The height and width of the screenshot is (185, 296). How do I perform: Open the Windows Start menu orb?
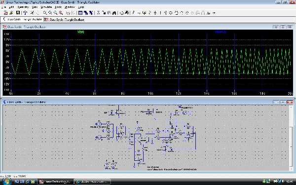pos(6,182)
